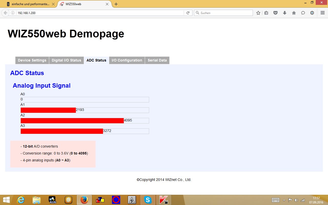Close the WIZ550web tab
328x205 pixels.
click(x=107, y=4)
